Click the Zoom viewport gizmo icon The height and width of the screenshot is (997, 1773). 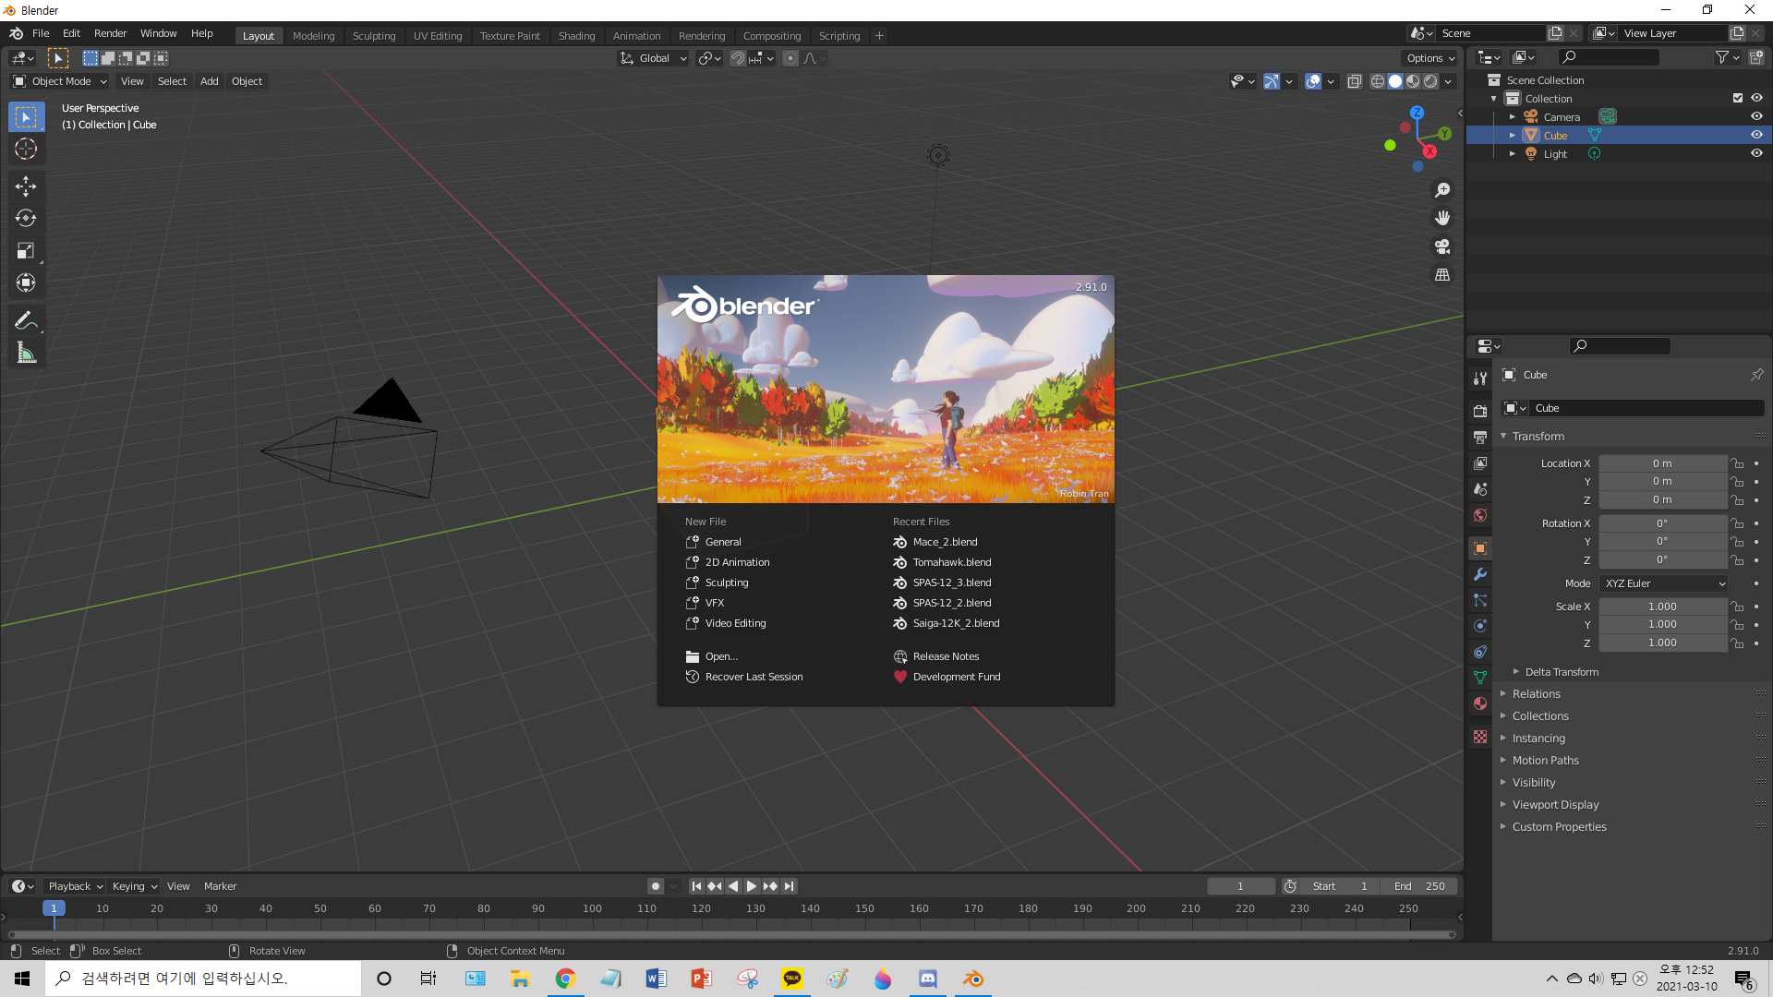click(1442, 190)
